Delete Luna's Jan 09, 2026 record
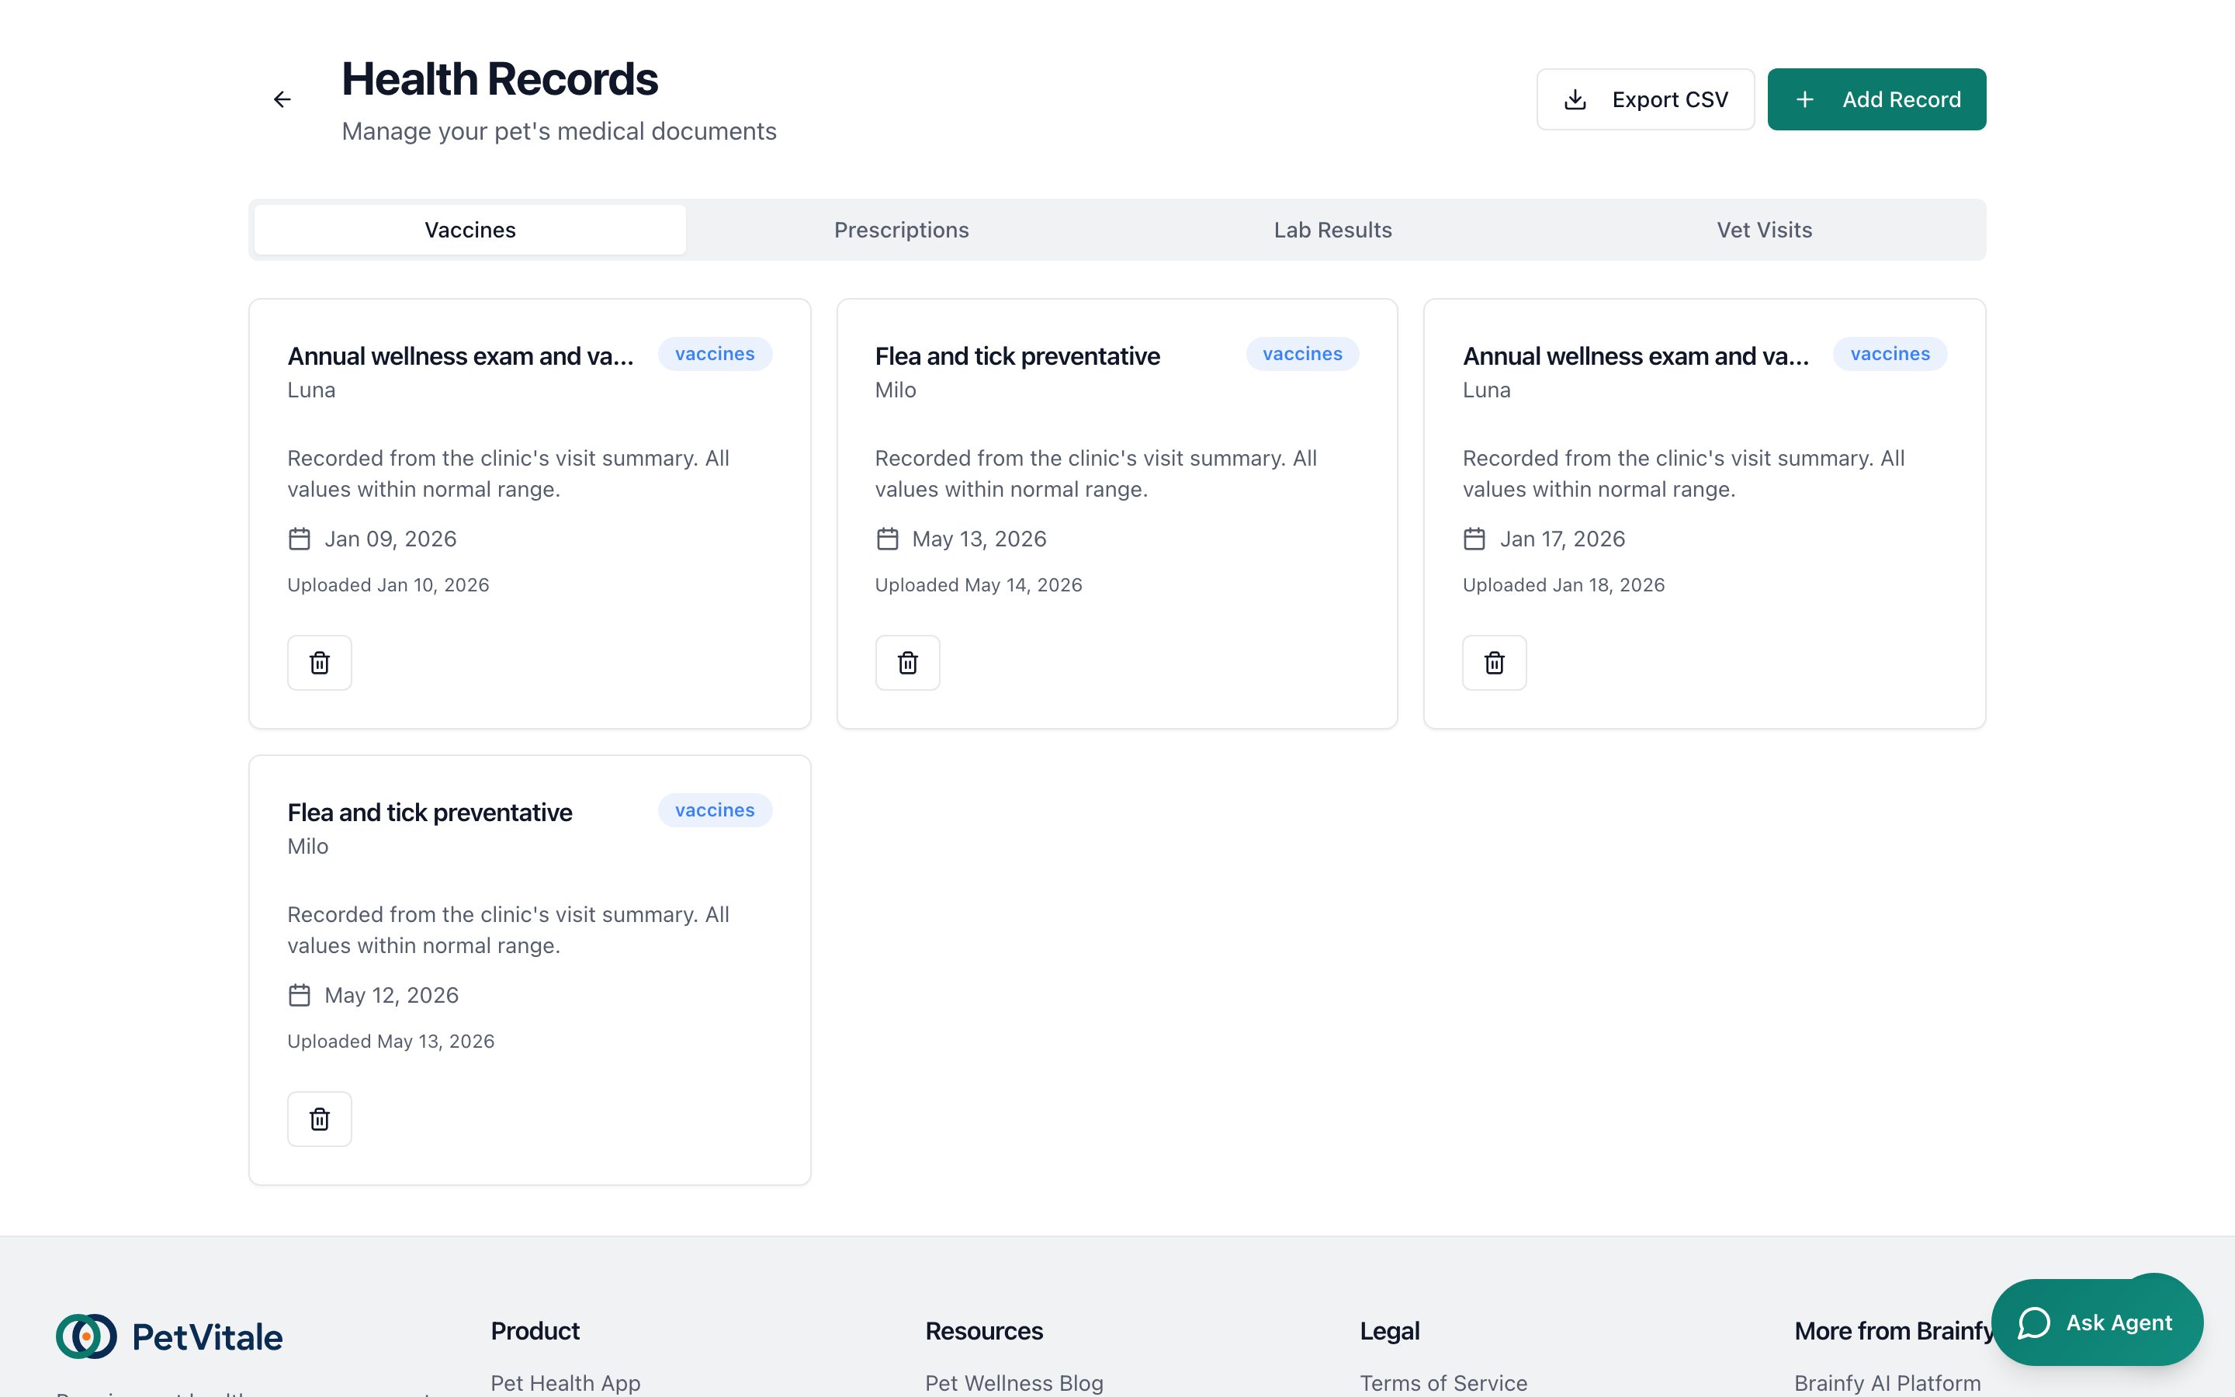The image size is (2235, 1397). tap(320, 663)
